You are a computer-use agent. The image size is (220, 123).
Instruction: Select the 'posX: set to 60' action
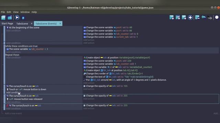pos(108,27)
